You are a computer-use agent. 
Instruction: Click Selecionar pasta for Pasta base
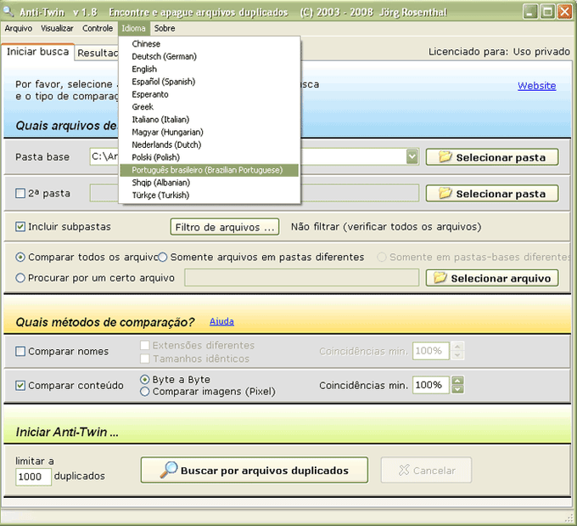492,157
